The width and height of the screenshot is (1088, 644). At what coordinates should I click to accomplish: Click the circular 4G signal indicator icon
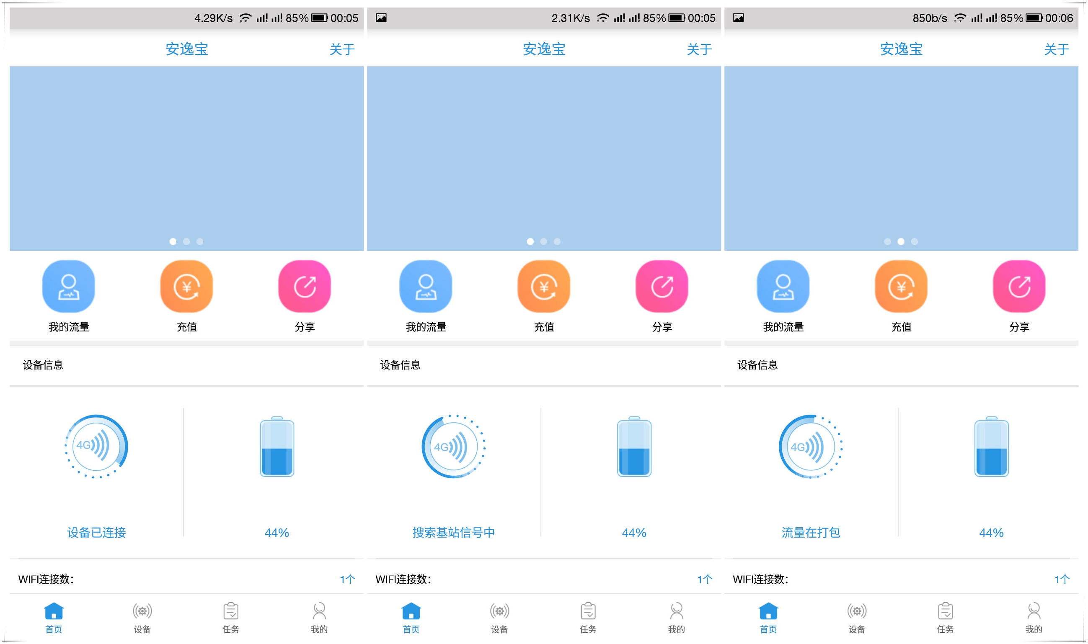click(96, 448)
